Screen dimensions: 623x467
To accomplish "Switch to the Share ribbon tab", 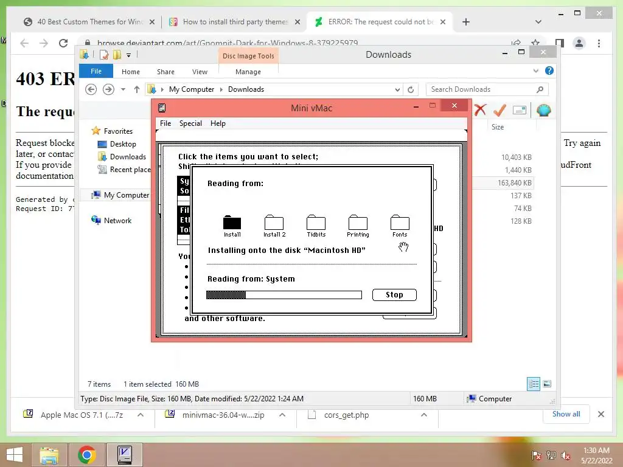I will (x=165, y=72).
